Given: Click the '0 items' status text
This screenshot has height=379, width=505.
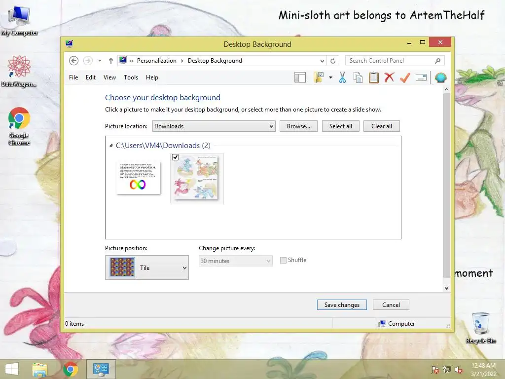Looking at the screenshot, I should pyautogui.click(x=74, y=324).
